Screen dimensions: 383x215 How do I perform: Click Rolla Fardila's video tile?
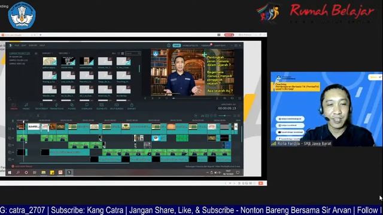coord(326,109)
